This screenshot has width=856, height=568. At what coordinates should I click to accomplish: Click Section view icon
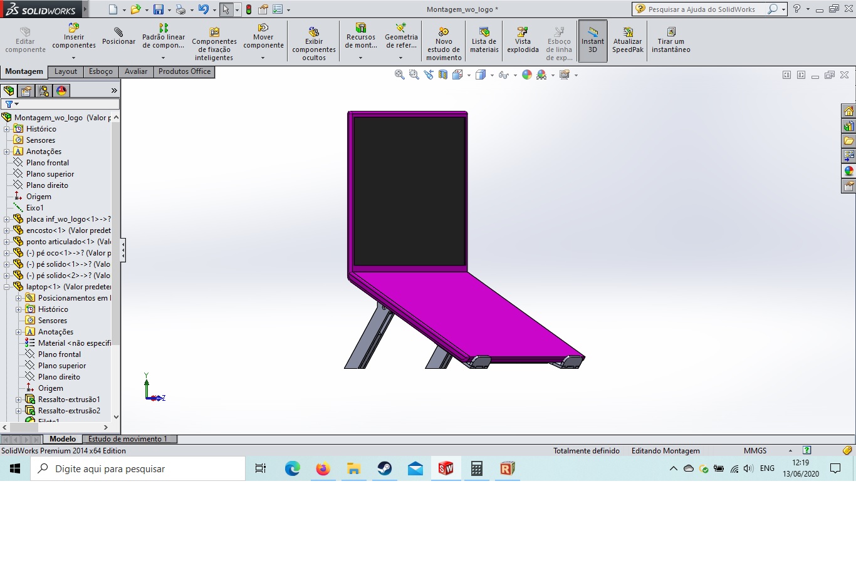coord(443,75)
